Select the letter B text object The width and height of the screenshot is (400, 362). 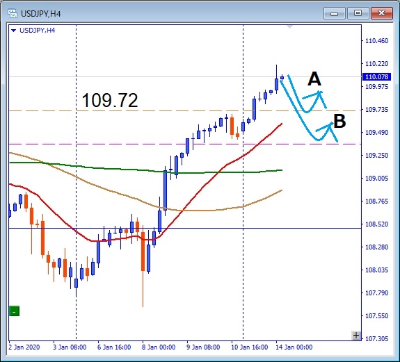[x=339, y=121]
